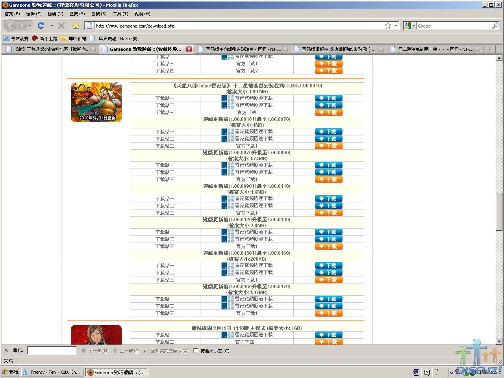Image resolution: width=504 pixels, height=378 pixels.
Task: Download 208KB update from 官方下載1 下載點三
Action: [329, 280]
